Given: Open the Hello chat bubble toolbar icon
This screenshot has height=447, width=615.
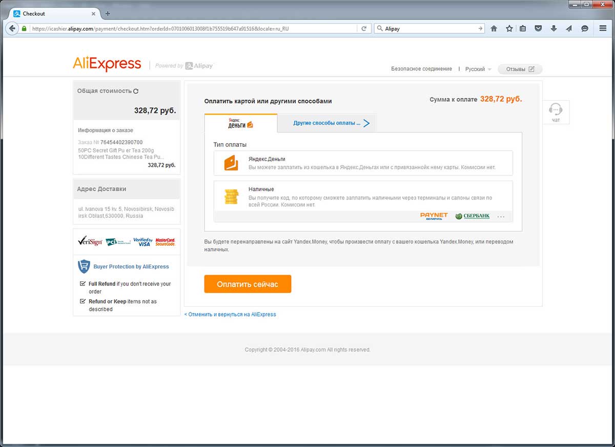Looking at the screenshot, I should pyautogui.click(x=584, y=29).
